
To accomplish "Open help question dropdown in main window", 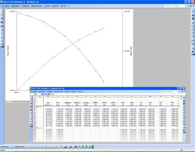I will tap(186, 6).
